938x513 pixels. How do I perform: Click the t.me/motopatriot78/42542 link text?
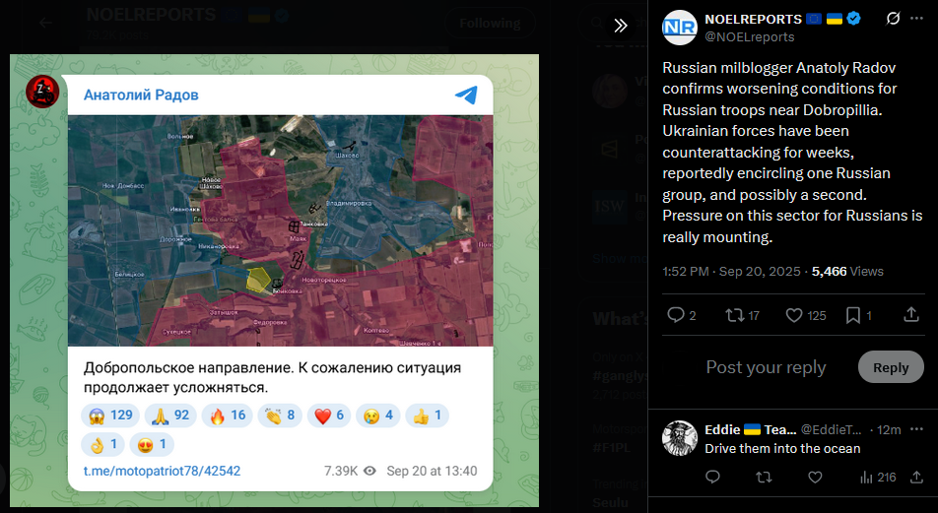tap(163, 471)
